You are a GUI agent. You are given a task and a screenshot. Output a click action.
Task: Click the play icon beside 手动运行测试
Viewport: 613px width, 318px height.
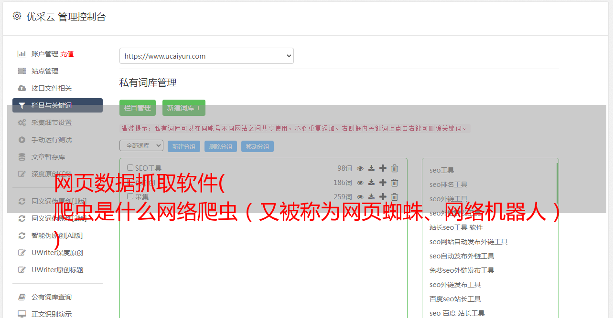coord(22,140)
